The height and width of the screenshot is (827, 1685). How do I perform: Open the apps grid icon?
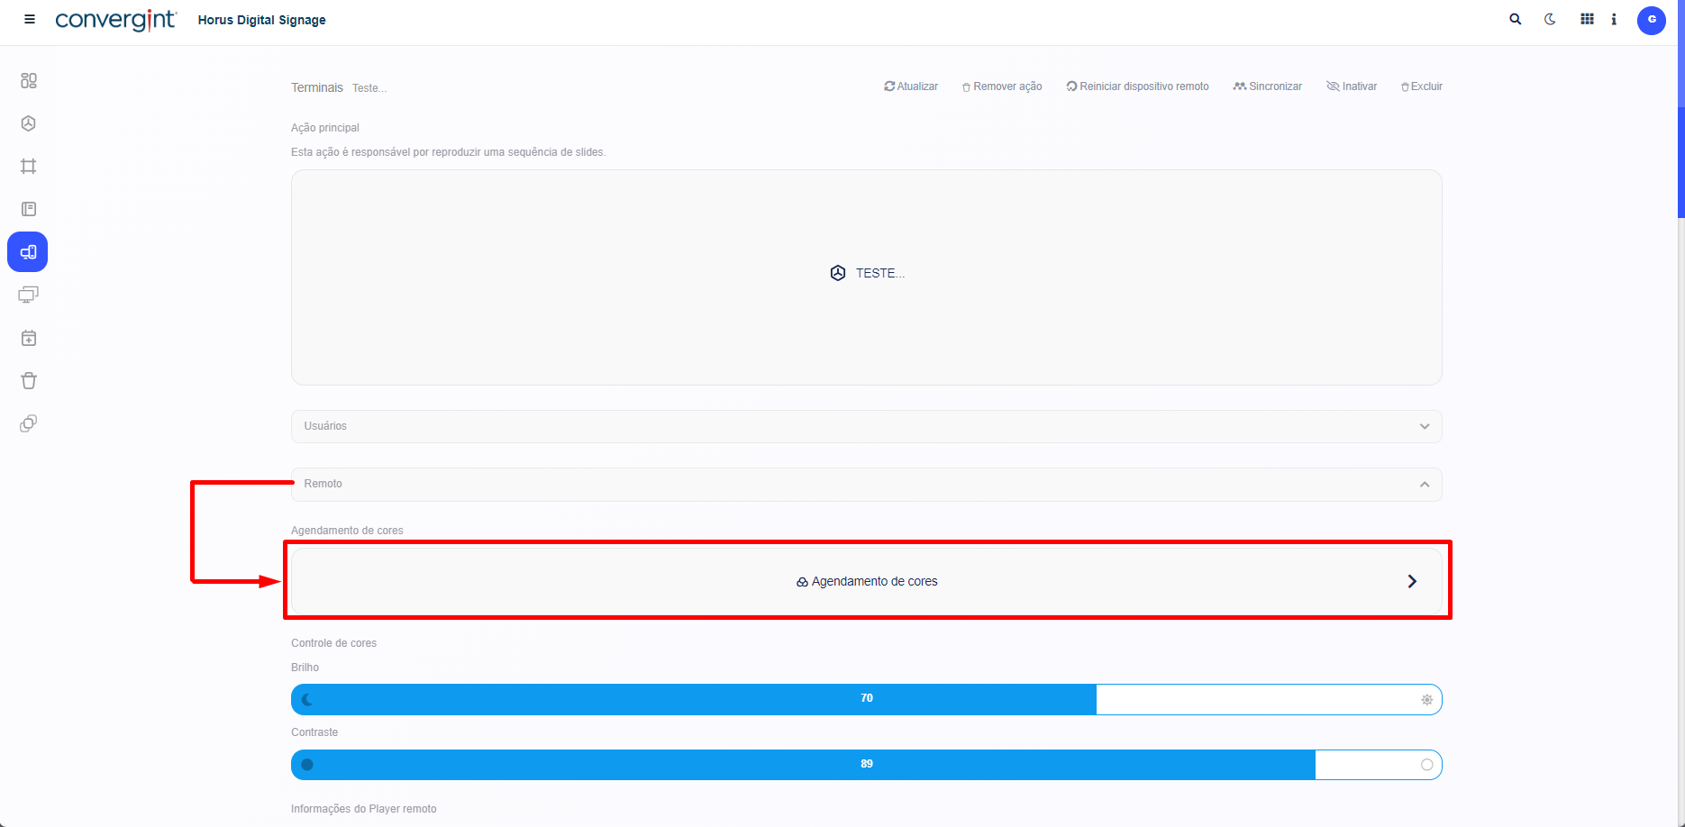[1587, 19]
